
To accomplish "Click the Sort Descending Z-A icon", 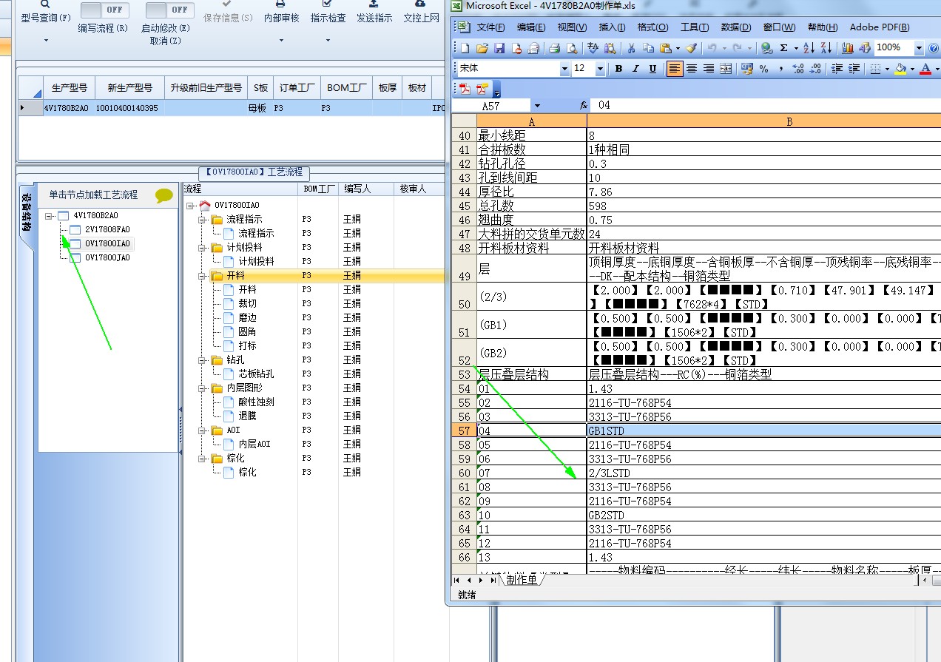I will [826, 48].
